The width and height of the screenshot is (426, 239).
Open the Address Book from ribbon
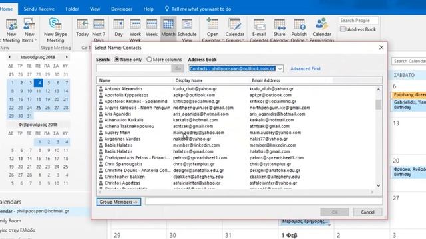pyautogui.click(x=358, y=29)
